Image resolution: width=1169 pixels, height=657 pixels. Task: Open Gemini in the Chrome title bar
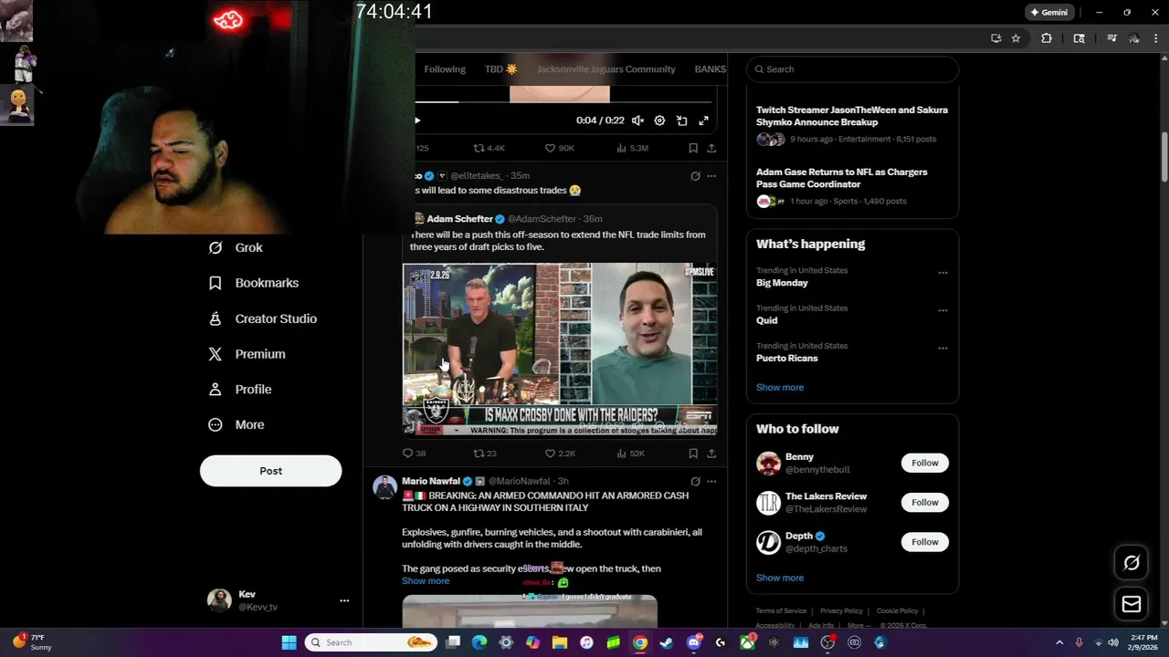coord(1048,13)
